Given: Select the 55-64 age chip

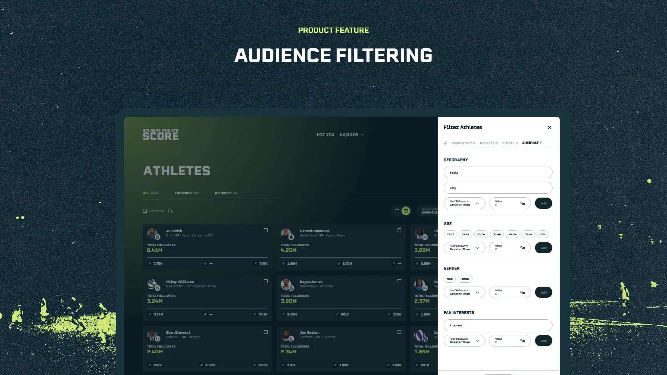Looking at the screenshot, I should 528,234.
